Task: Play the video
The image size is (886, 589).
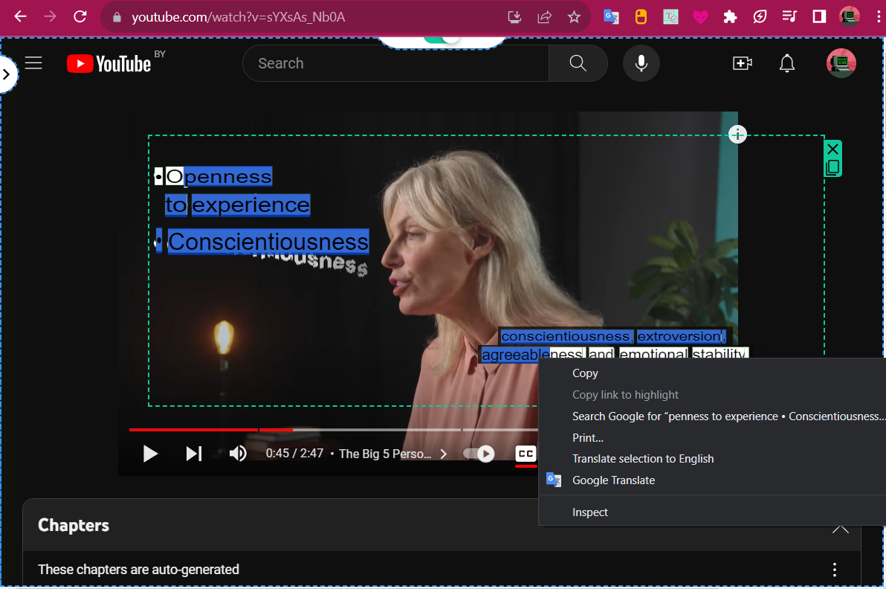Action: point(149,454)
